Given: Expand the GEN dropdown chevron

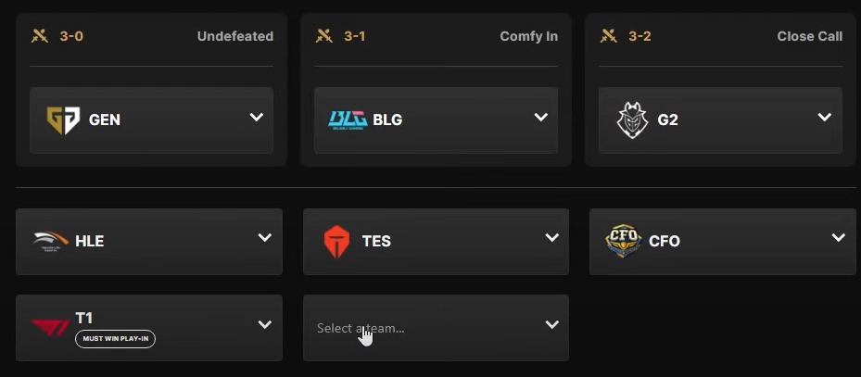Looking at the screenshot, I should (257, 118).
